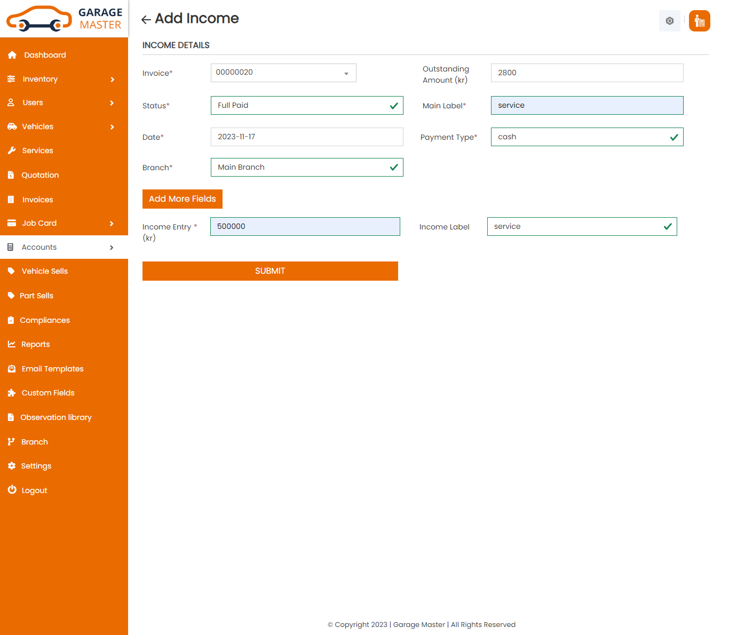Viewport: 729px width, 635px height.
Task: Expand the Accounts menu section
Action: [64, 247]
